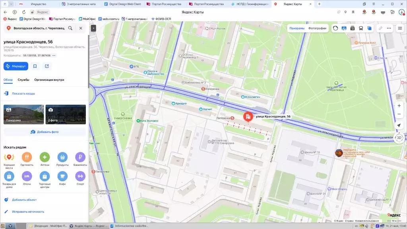The width and height of the screenshot is (407, 229).
Task: Open the three-dots more tools menu
Action: (389, 28)
